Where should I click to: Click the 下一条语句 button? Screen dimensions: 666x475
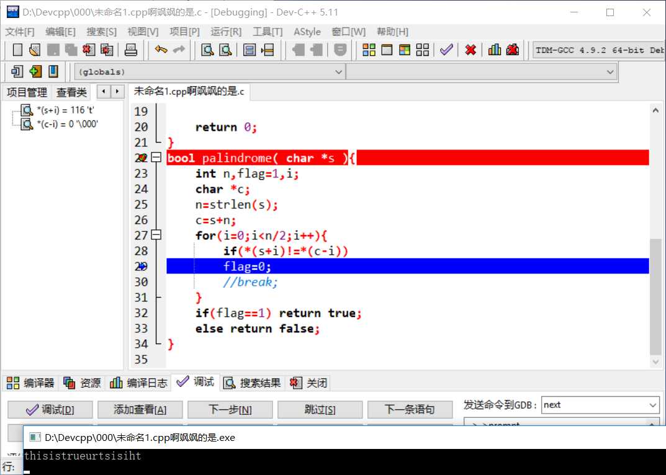(x=410, y=410)
